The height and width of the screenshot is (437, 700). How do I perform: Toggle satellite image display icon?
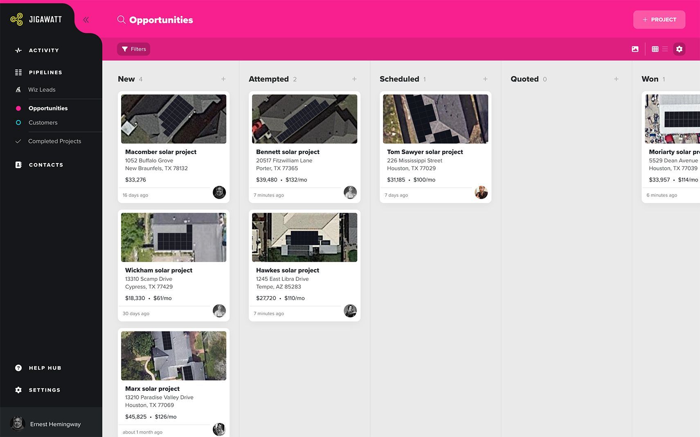point(635,49)
